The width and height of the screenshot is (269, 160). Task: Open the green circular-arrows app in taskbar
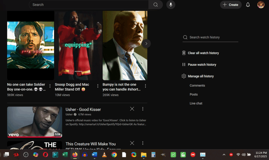click(173, 155)
